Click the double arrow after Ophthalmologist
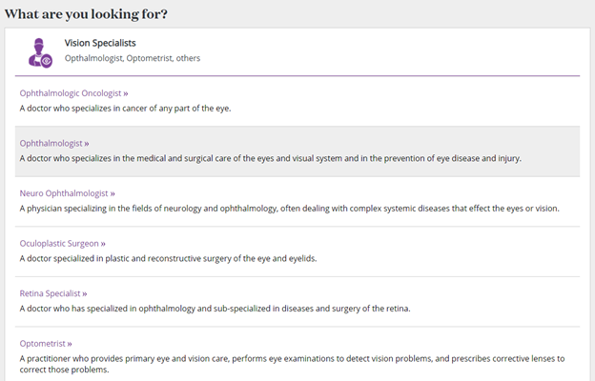 pos(87,144)
